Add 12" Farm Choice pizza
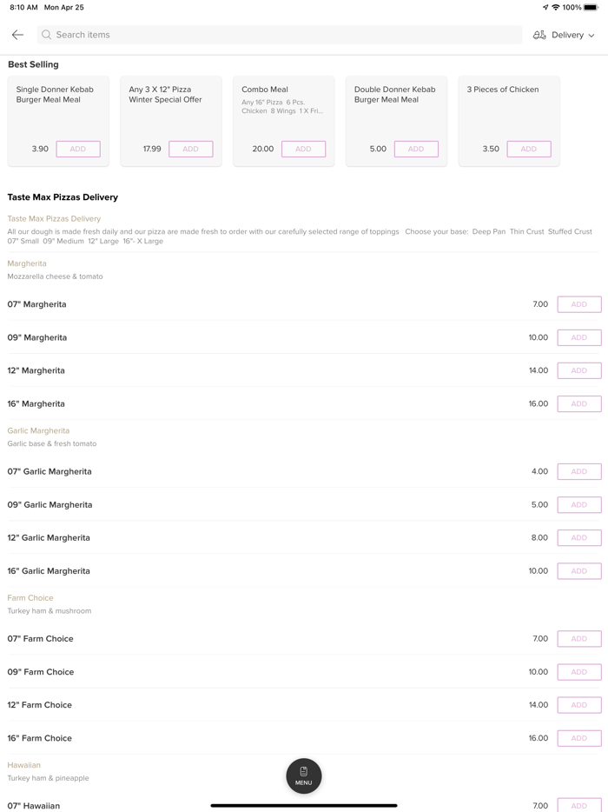Image resolution: width=608 pixels, height=812 pixels. coord(578,705)
